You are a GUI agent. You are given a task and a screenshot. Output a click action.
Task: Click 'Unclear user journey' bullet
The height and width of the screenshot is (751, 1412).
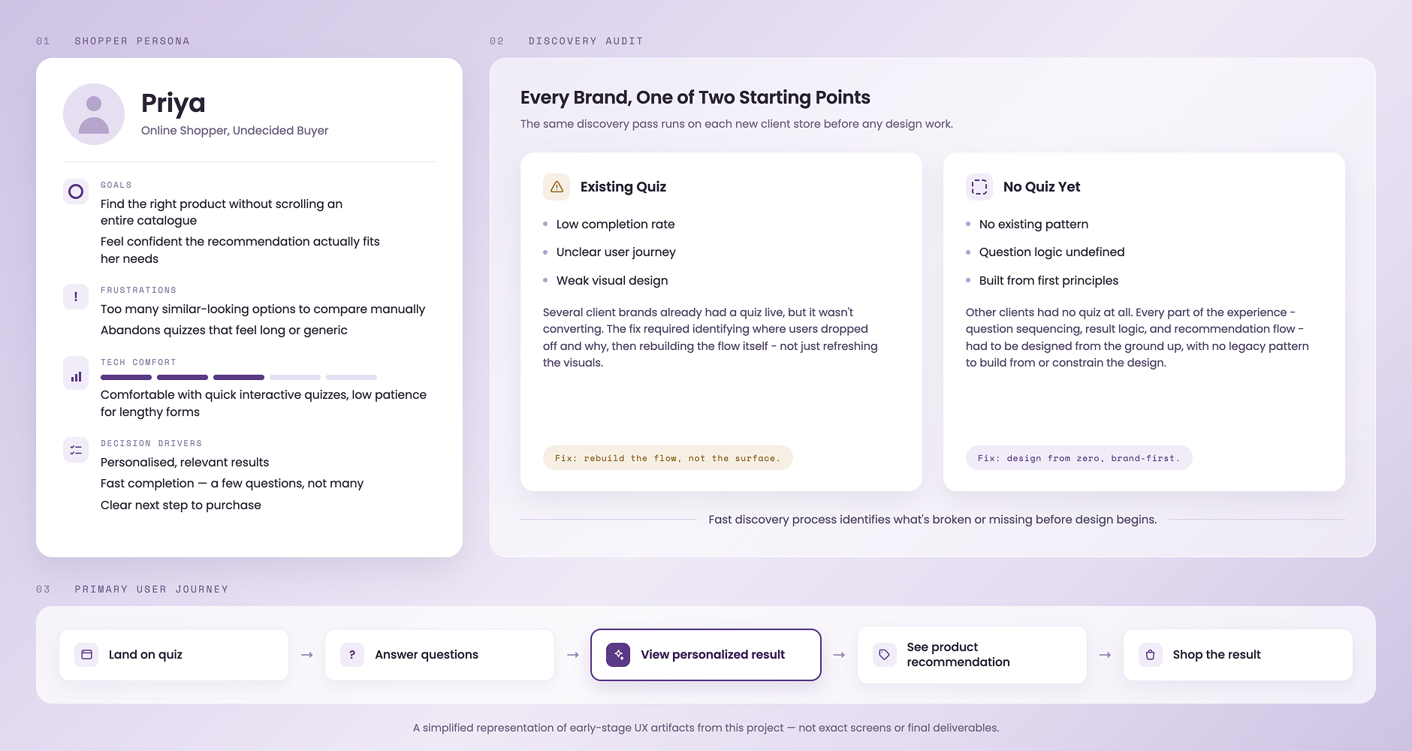616,252
